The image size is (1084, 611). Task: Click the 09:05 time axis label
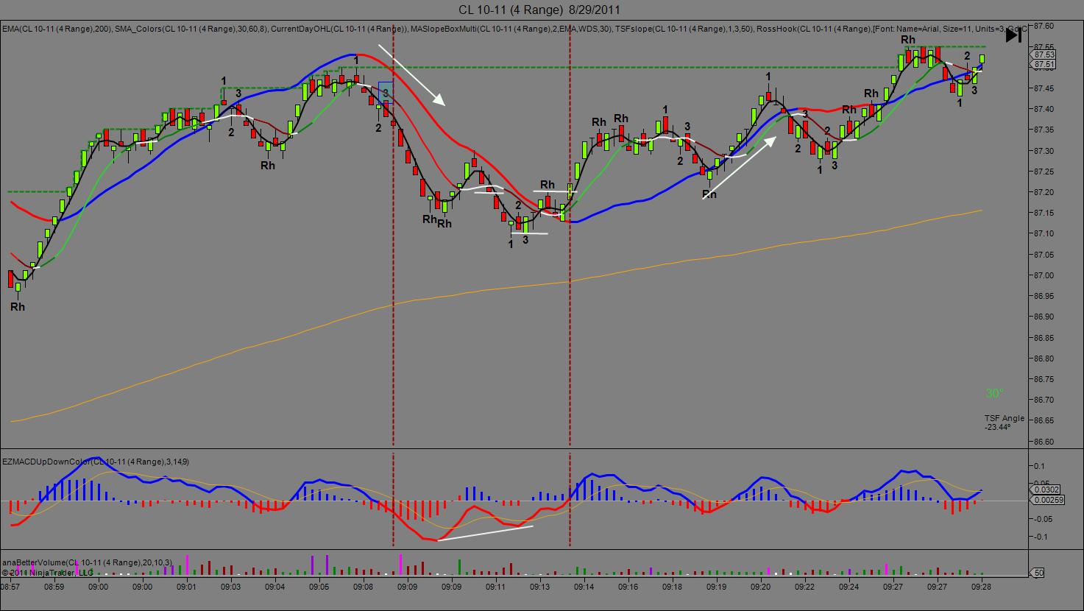[x=319, y=587]
